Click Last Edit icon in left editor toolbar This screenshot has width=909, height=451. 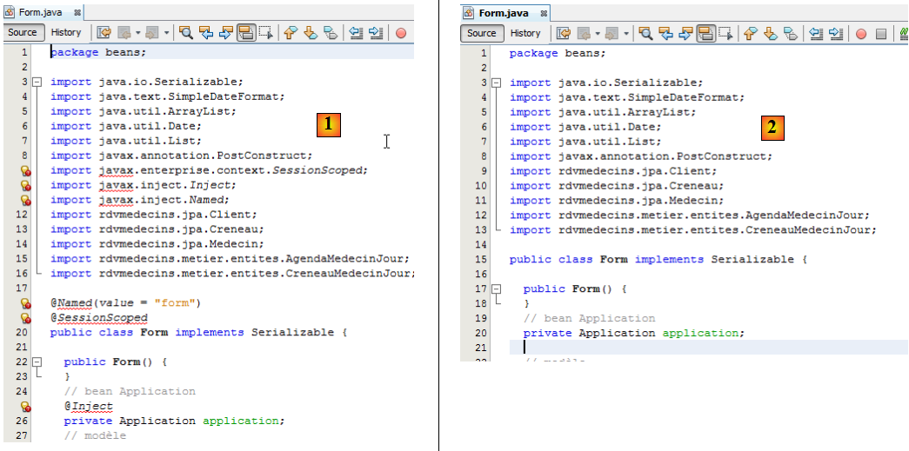104,33
